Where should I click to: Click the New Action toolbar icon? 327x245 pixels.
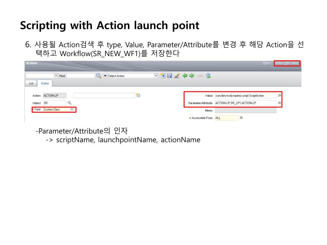click(x=163, y=76)
